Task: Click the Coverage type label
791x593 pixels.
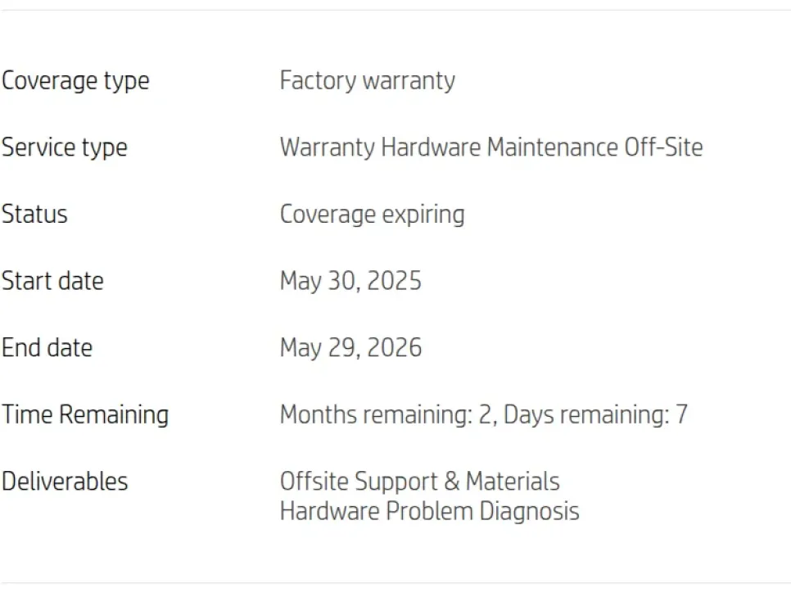Action: coord(75,81)
